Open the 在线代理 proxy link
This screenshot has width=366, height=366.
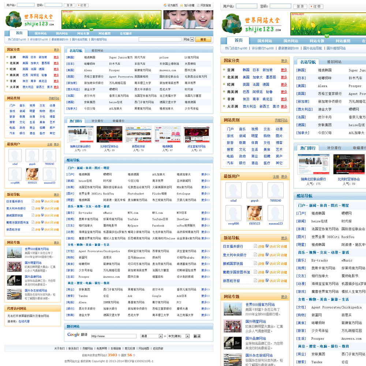[x=24, y=321]
